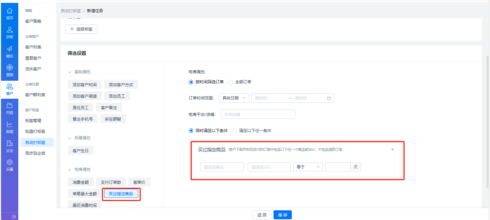The image size is (490, 220).
Task: Select the 全部订单 radio option
Action: (231, 82)
